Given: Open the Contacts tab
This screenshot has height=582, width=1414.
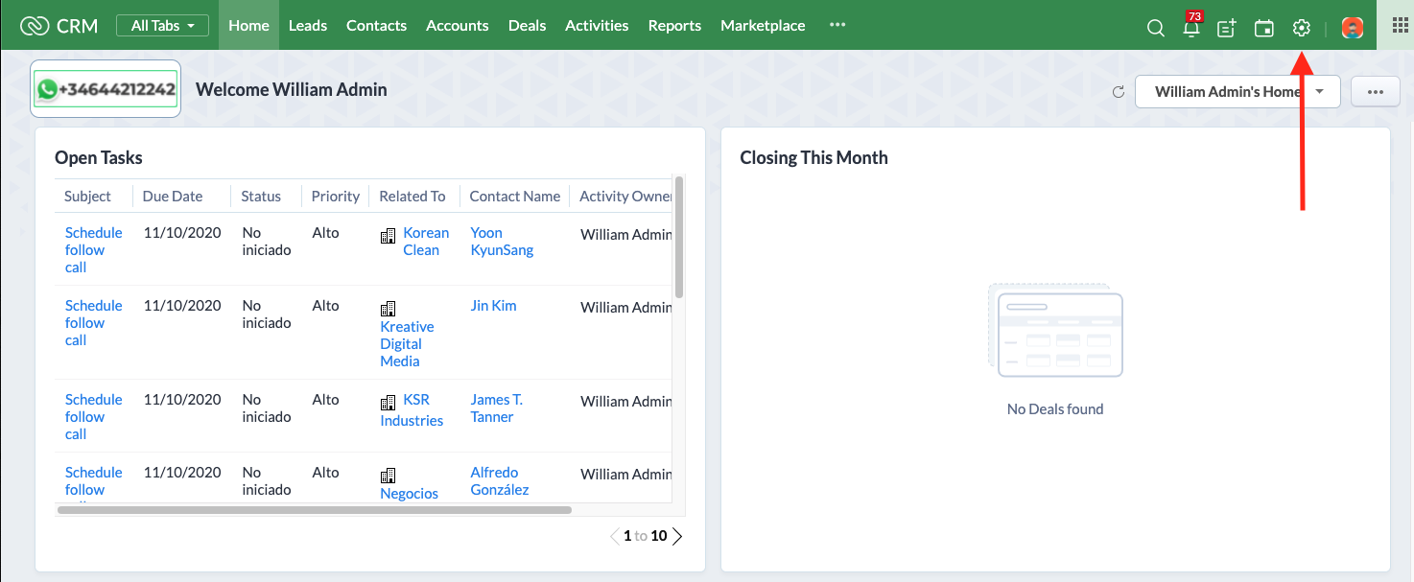Looking at the screenshot, I should [x=376, y=25].
